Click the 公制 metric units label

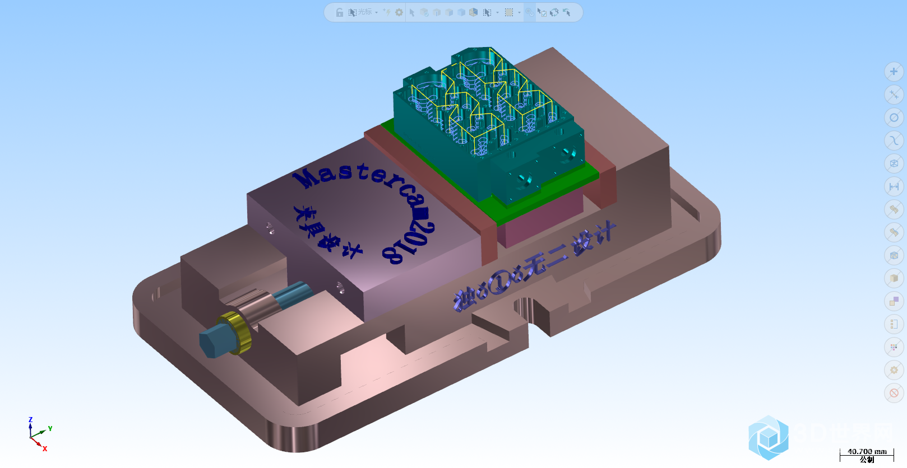click(867, 460)
